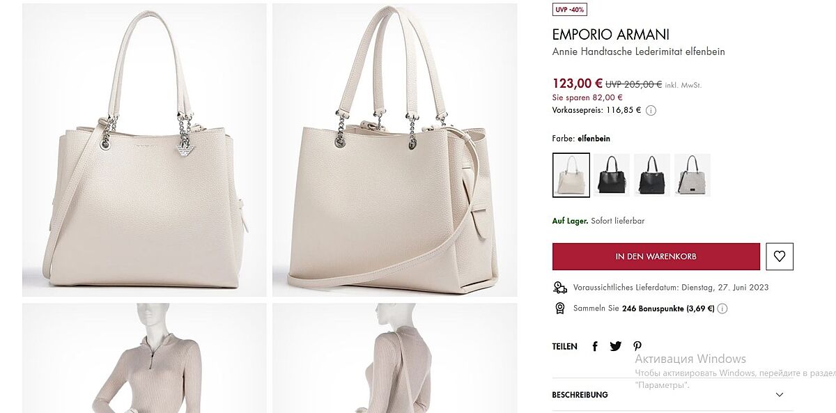The width and height of the screenshot is (836, 413).
Task: Click the bonus points badge icon
Action: (559, 309)
